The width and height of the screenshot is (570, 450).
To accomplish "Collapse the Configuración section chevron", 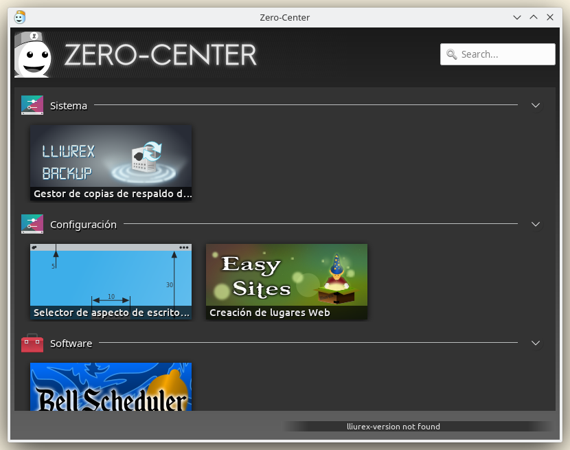I will (536, 224).
